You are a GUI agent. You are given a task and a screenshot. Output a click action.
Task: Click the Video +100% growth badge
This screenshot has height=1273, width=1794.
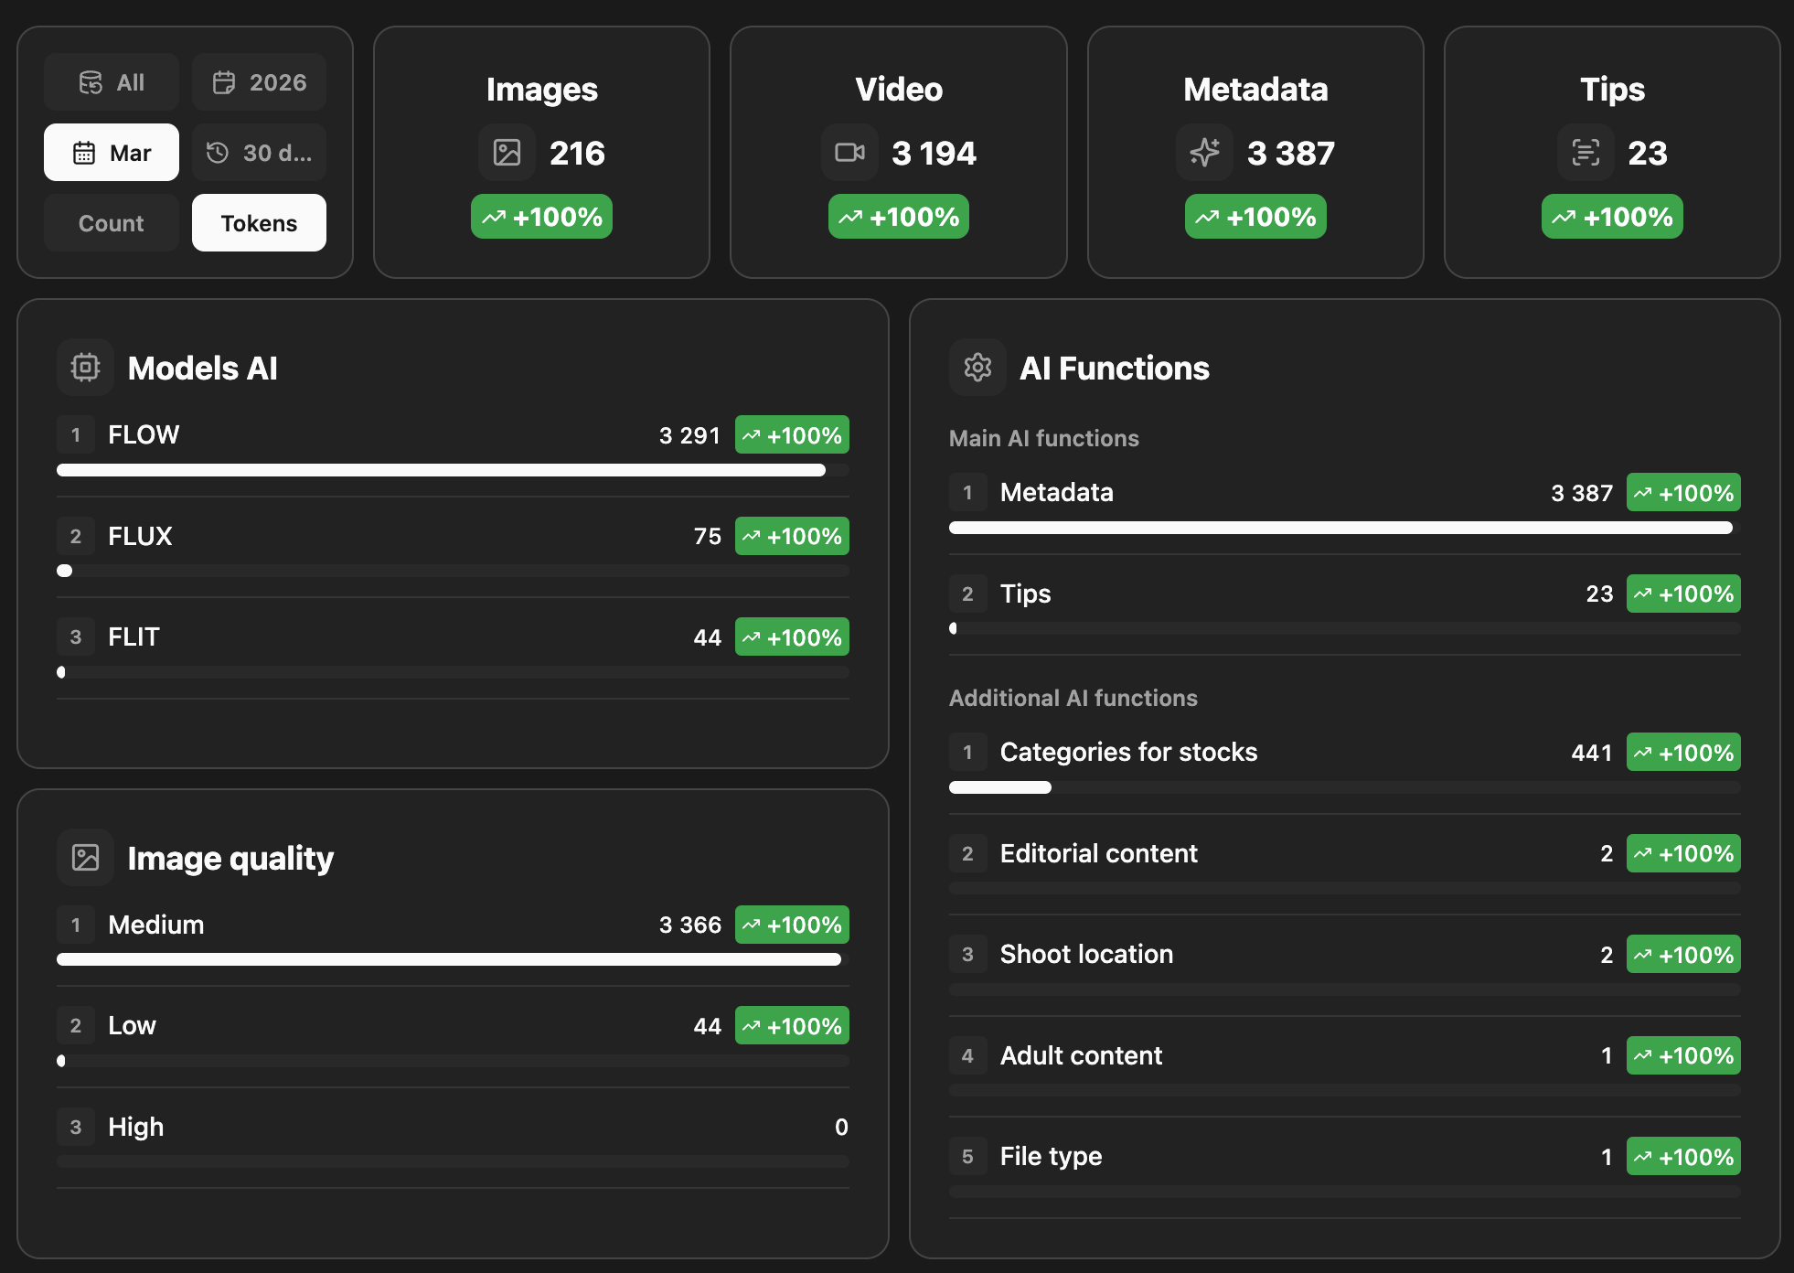(898, 218)
